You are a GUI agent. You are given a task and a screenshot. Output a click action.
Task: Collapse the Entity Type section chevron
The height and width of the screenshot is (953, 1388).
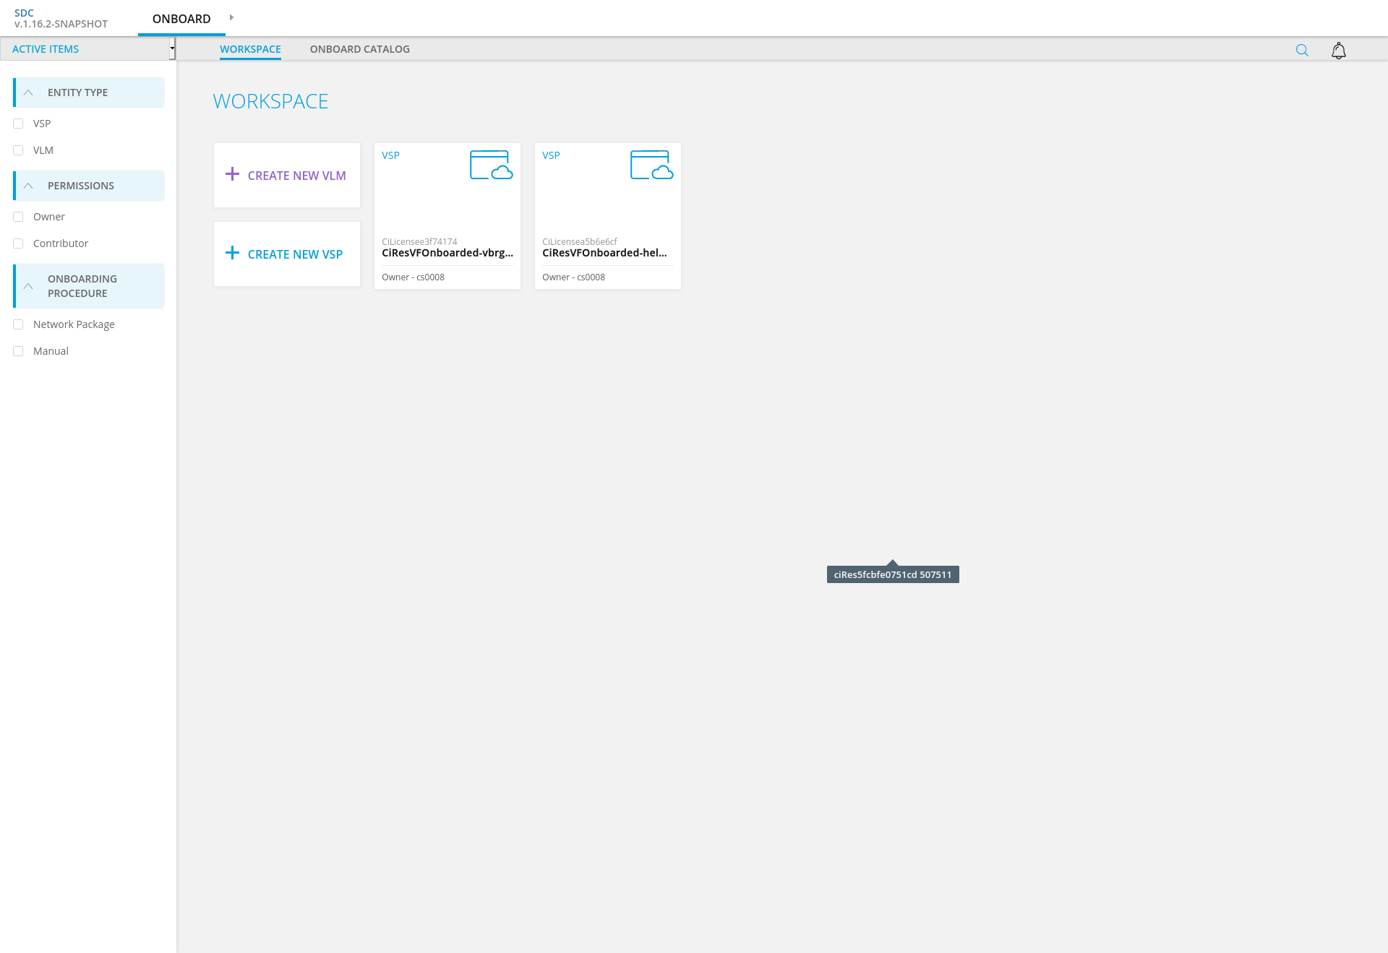click(28, 92)
